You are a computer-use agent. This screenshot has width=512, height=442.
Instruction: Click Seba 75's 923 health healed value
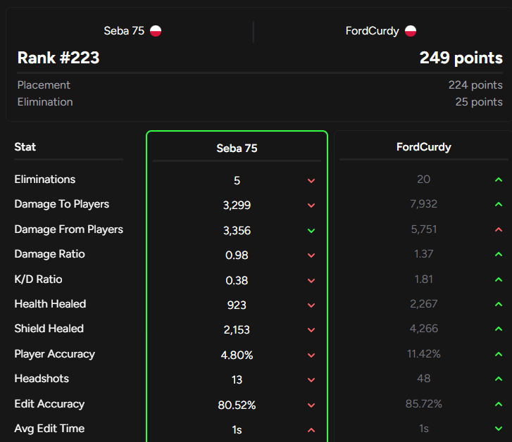[x=237, y=305]
